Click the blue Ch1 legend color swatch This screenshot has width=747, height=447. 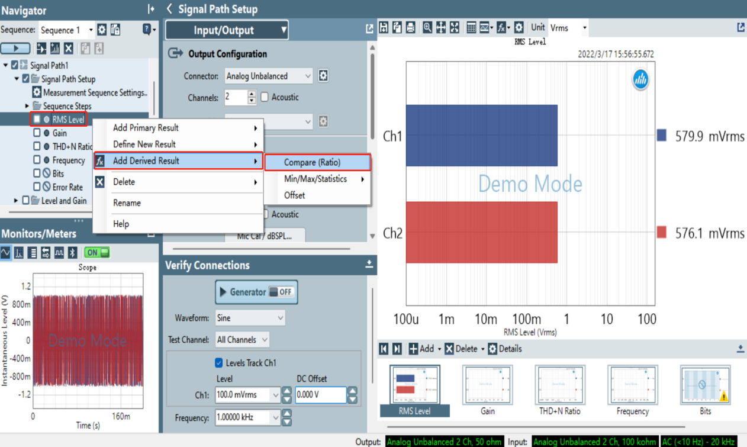coord(662,136)
